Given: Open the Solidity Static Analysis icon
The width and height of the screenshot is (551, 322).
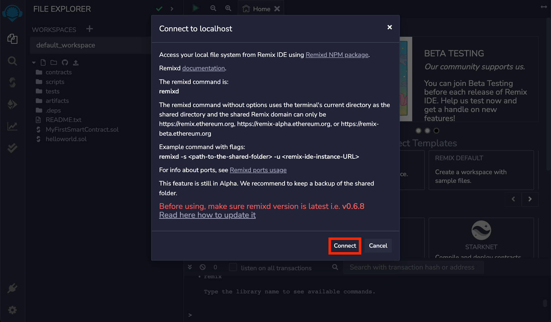Looking at the screenshot, I should 12,126.
